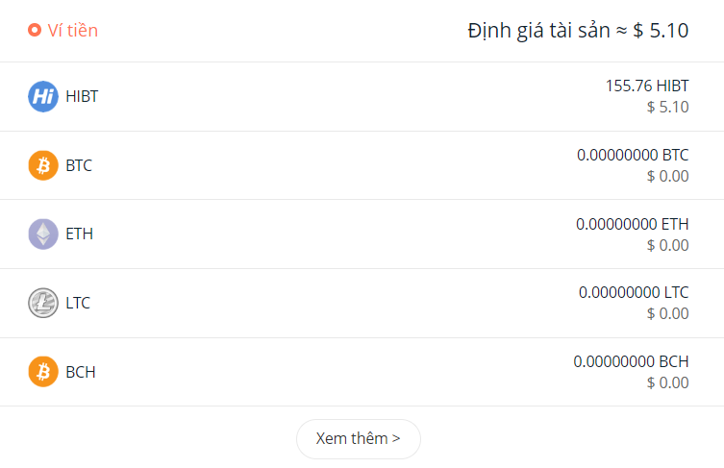Click the silver LTC coin icon
The width and height of the screenshot is (724, 468).
43,303
